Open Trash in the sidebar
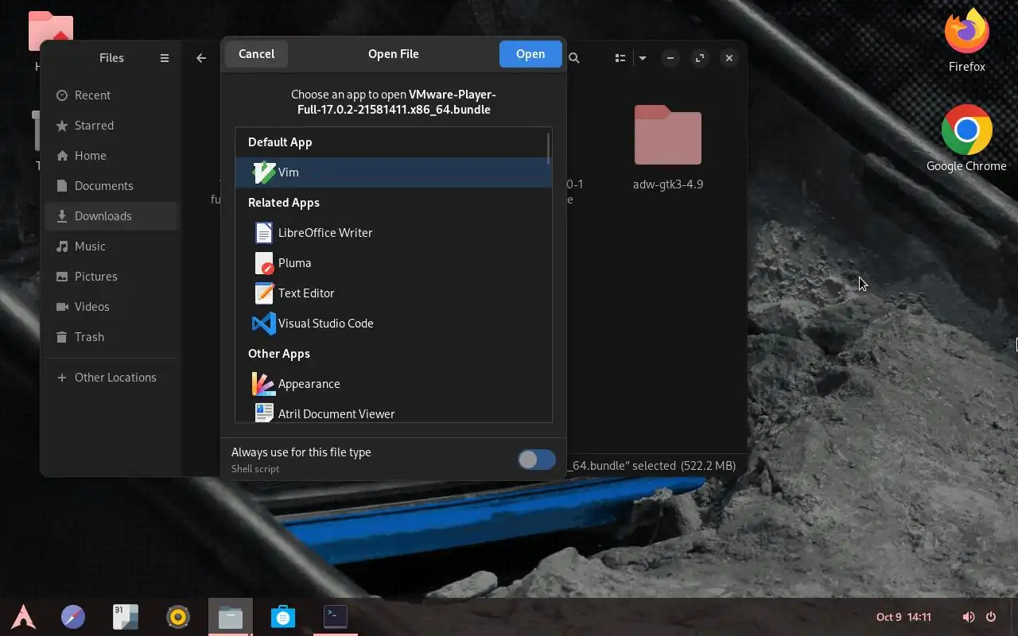Image resolution: width=1018 pixels, height=636 pixels. pos(111,337)
